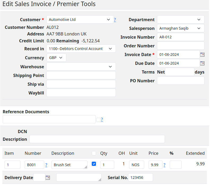Toggle the header checkbox beside Description column
Image resolution: width=210 pixels, height=186 pixels.
click(x=94, y=153)
